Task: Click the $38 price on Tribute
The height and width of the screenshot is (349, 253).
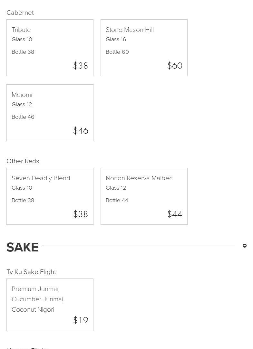Action: pos(81,66)
